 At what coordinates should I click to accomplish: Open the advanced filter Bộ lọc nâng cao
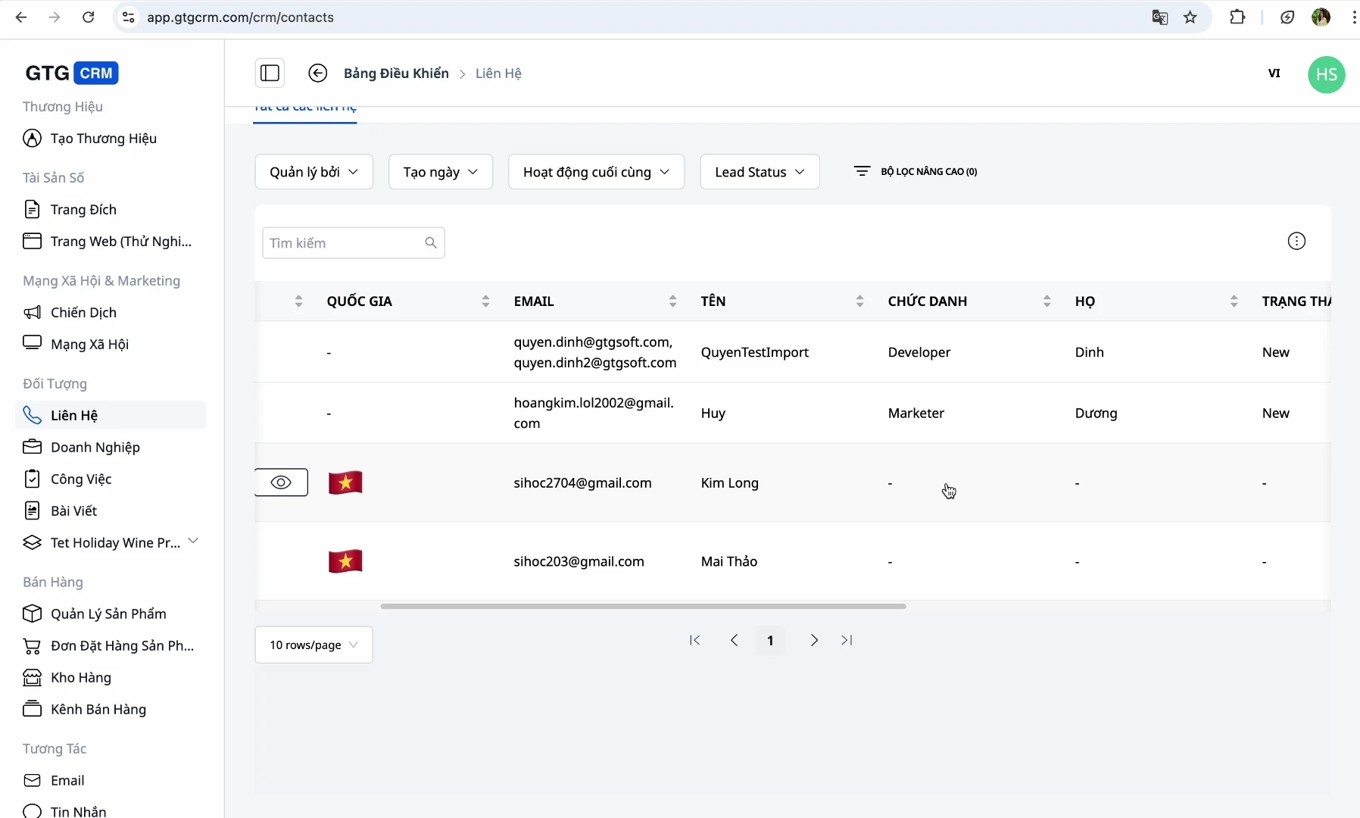click(916, 172)
